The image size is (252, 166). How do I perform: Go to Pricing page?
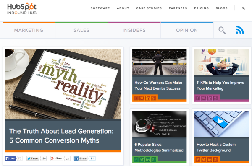pyautogui.click(x=201, y=8)
